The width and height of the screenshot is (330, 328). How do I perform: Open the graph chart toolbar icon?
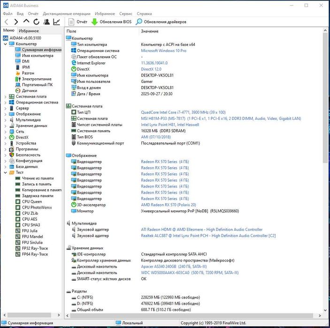click(57, 22)
